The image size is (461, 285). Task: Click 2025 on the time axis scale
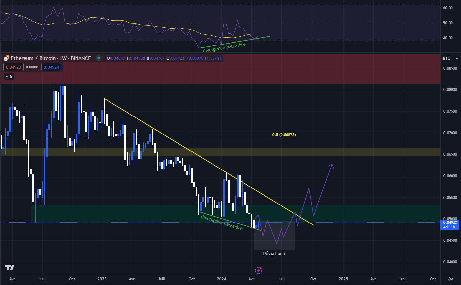click(343, 279)
